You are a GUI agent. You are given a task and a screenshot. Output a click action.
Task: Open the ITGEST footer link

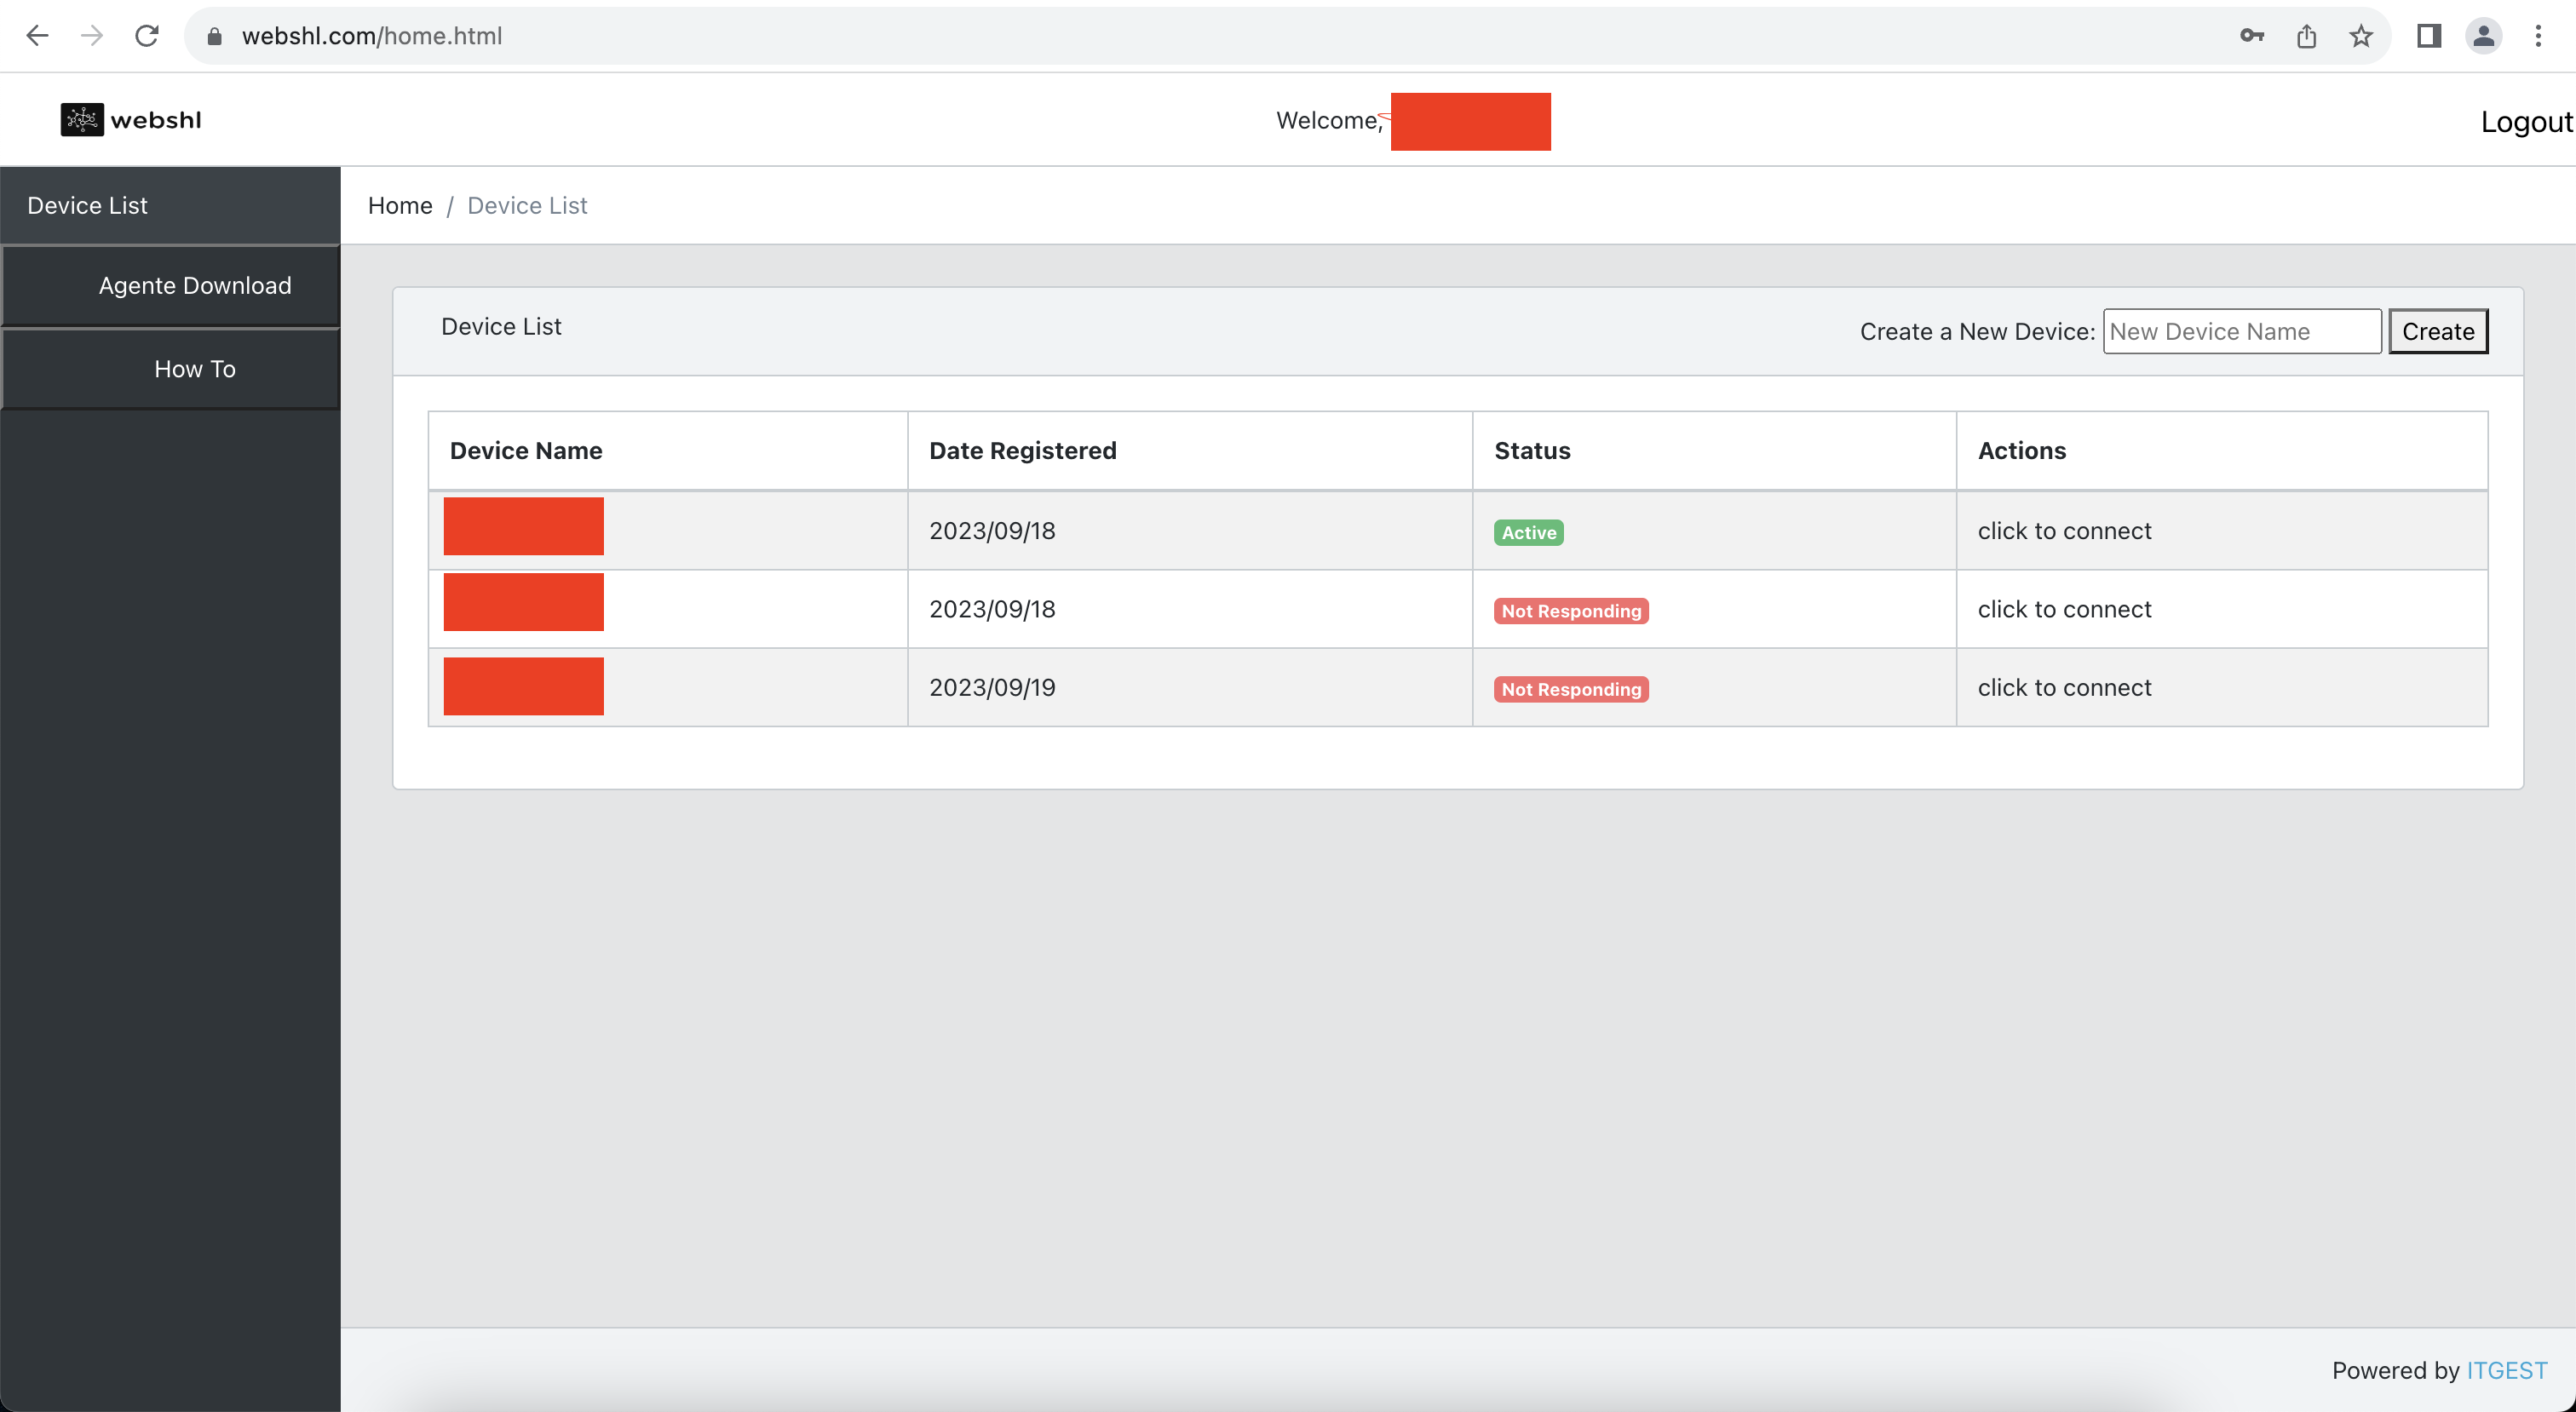2506,1370
